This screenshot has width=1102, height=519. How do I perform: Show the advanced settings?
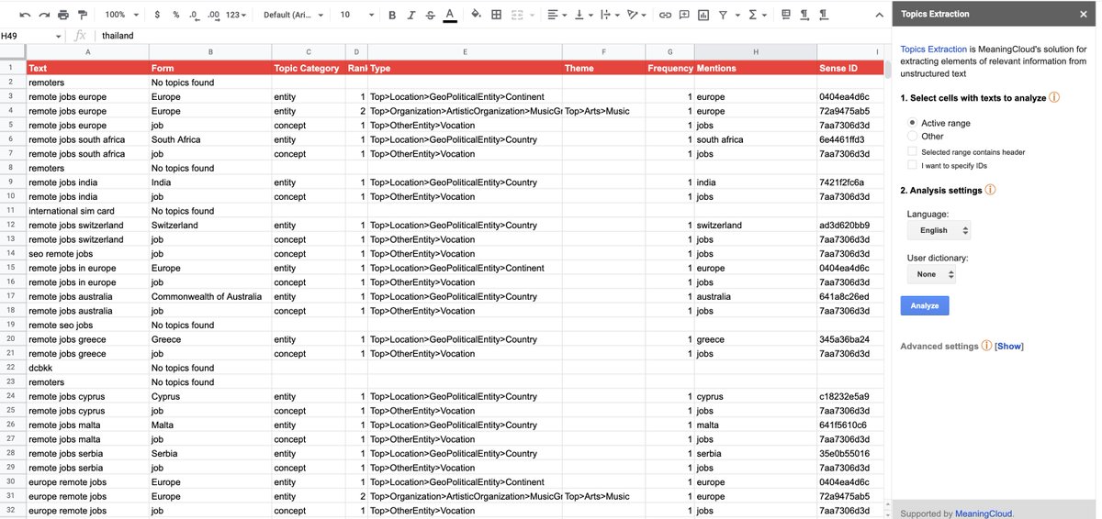point(1009,347)
